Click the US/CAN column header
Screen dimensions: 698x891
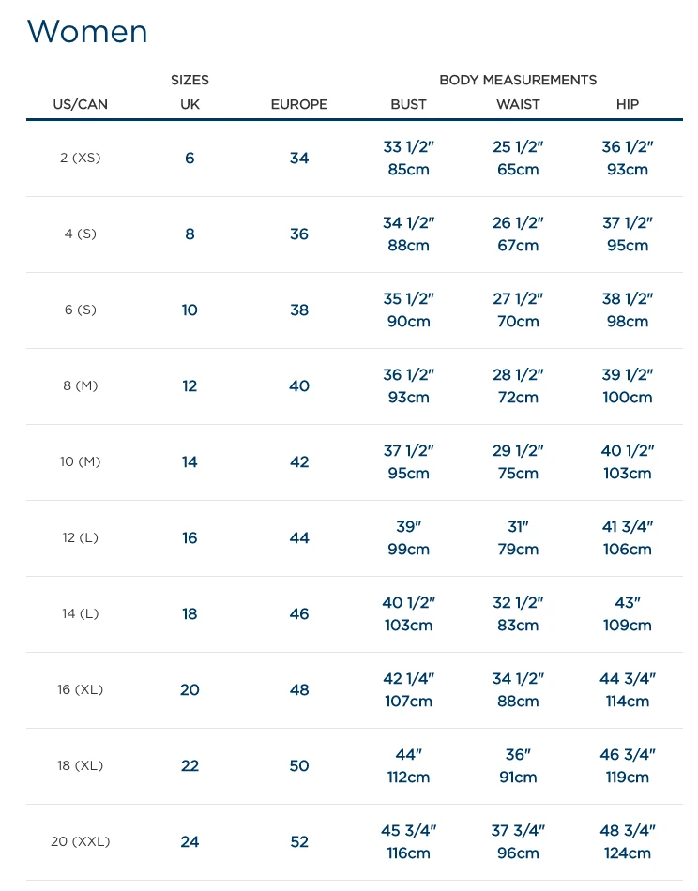tap(80, 104)
